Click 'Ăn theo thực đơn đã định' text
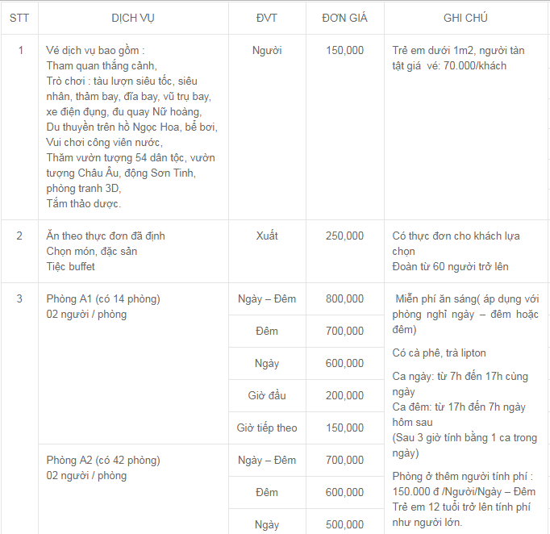Viewport: 550px width, 534px height. [x=106, y=236]
